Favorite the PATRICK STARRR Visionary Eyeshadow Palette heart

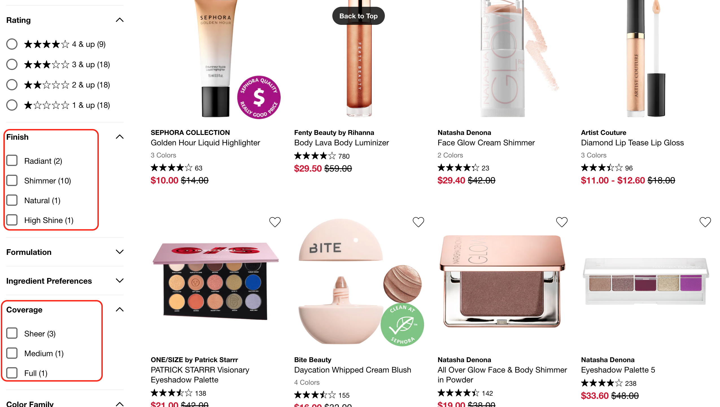[275, 222]
